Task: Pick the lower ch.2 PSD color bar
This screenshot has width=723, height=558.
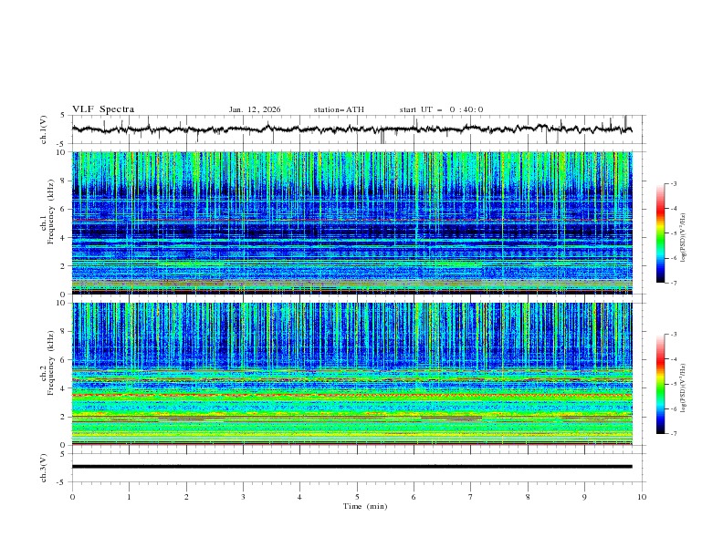Action: click(x=660, y=384)
